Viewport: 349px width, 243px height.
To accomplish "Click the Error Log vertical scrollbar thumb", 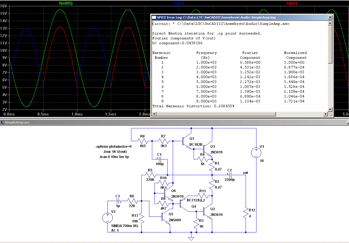I will [x=330, y=44].
